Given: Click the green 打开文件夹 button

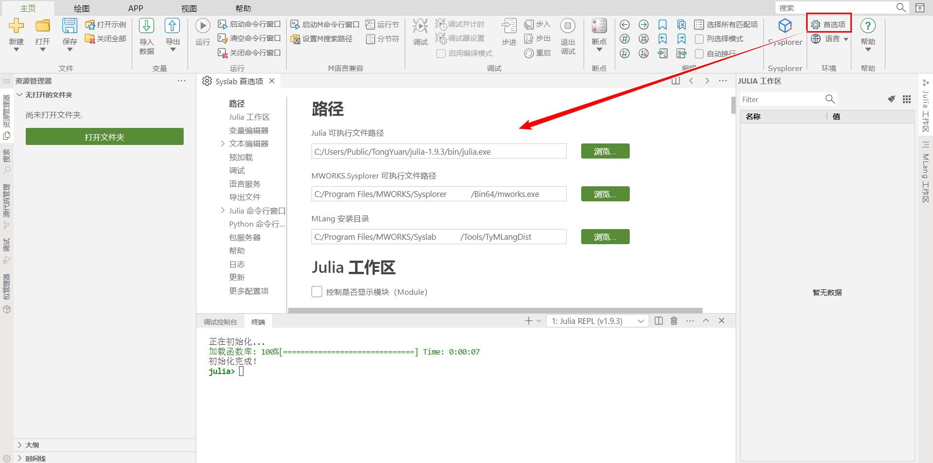Looking at the screenshot, I should (104, 137).
